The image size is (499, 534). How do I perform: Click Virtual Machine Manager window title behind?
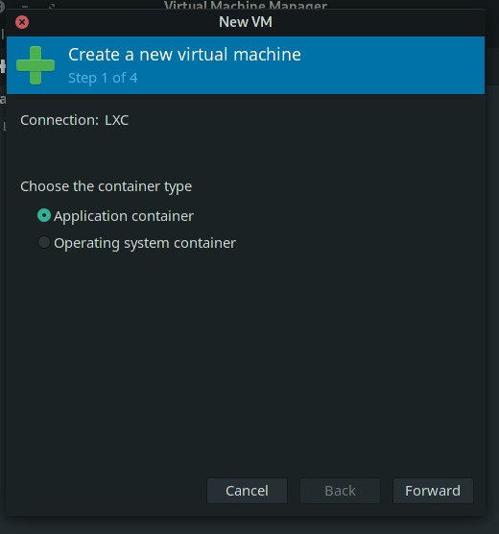[246, 5]
